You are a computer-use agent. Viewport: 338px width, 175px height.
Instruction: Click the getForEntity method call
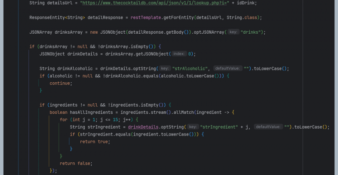(x=179, y=17)
